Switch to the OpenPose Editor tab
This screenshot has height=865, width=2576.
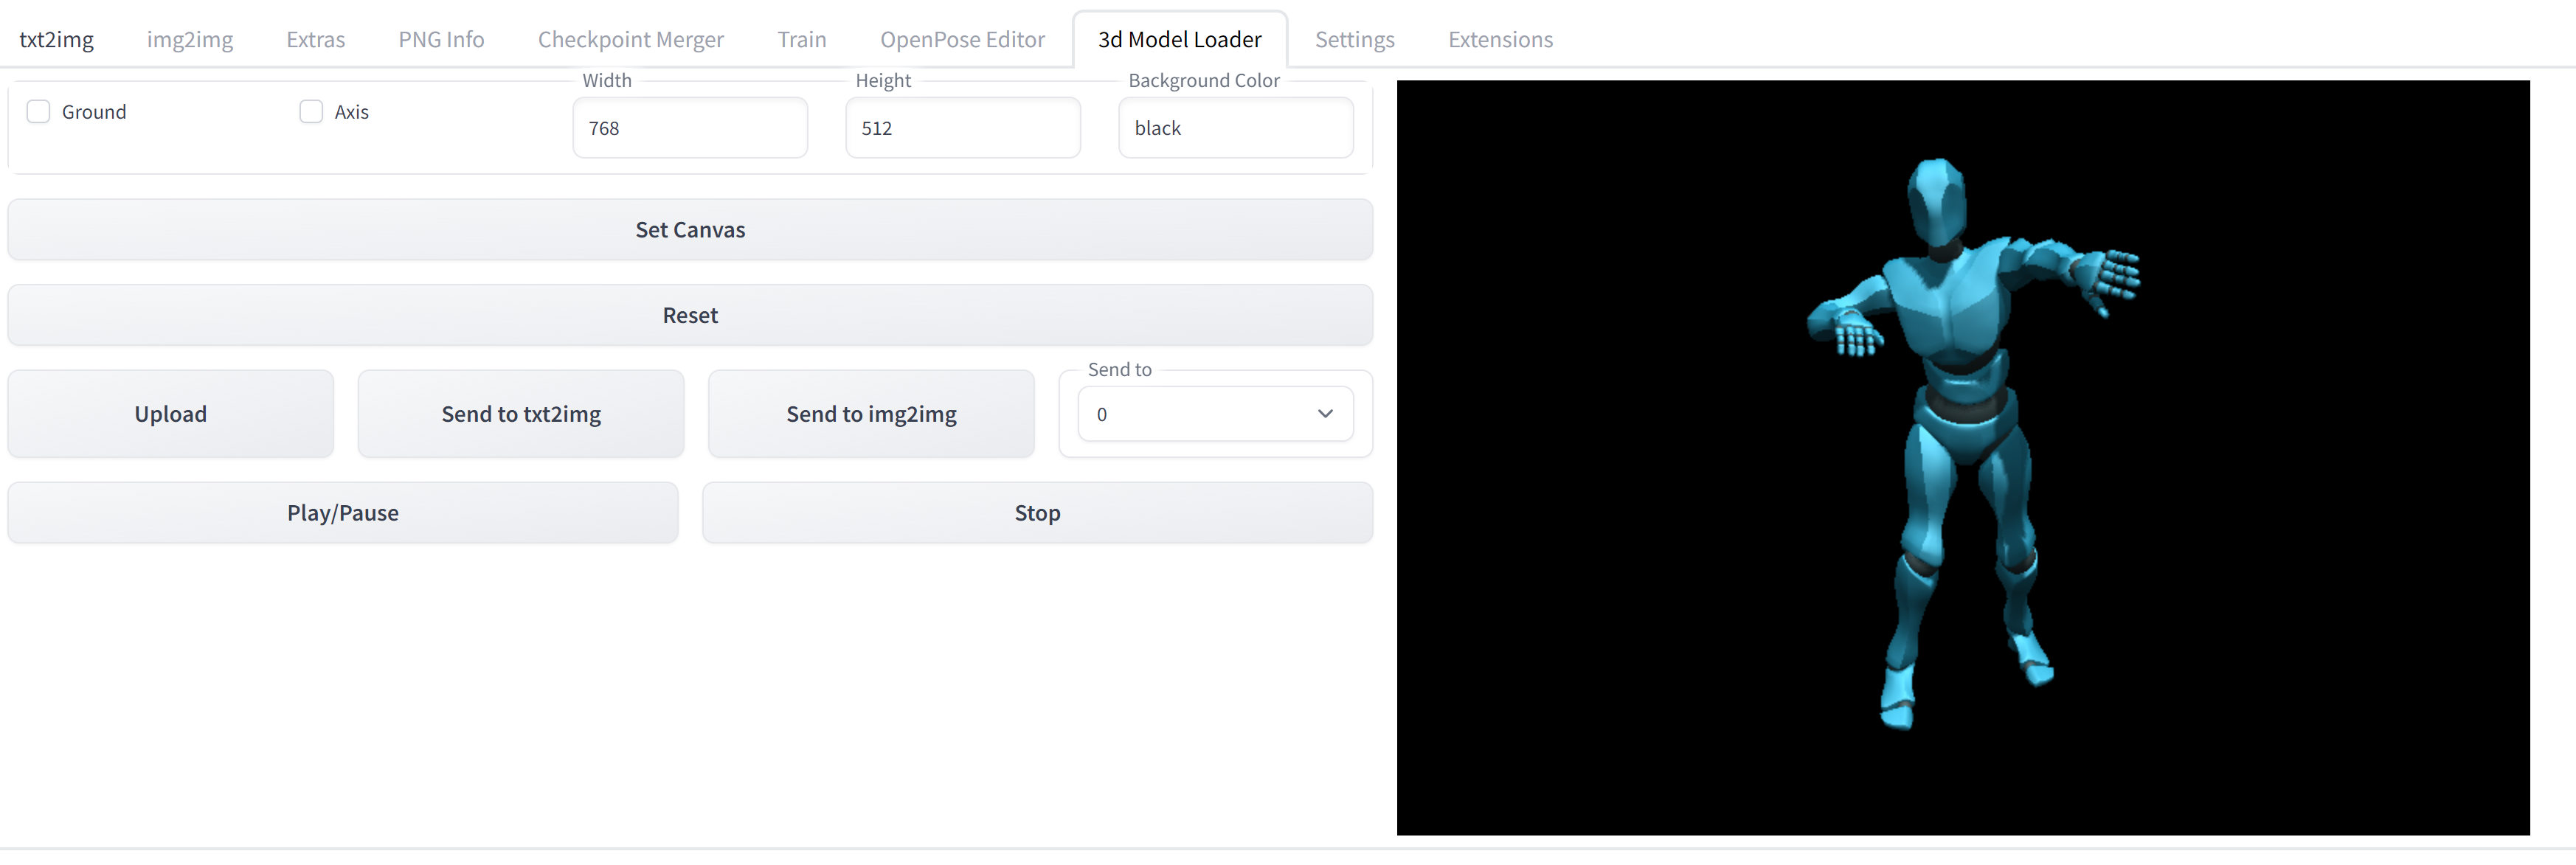(962, 39)
